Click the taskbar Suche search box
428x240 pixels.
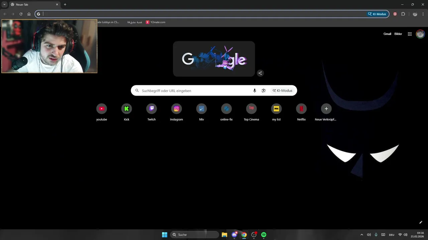pyautogui.click(x=195, y=235)
